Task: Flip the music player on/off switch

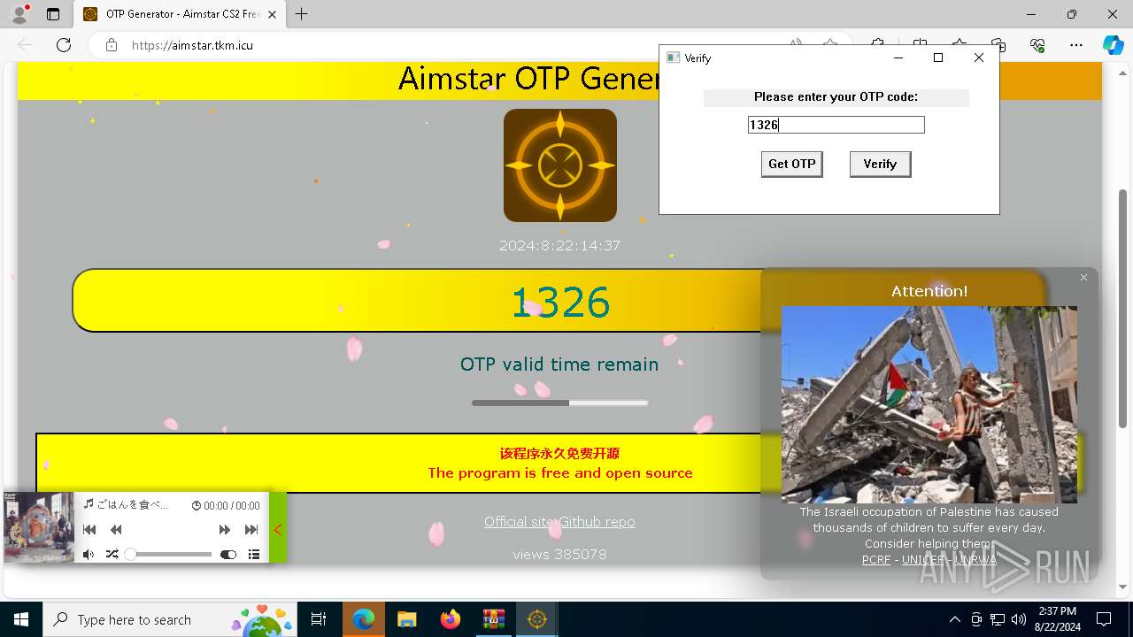Action: tap(228, 555)
